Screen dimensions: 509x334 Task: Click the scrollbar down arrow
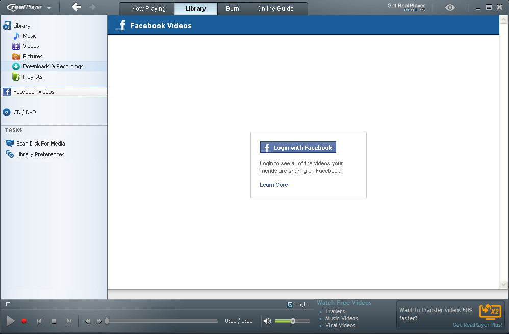(x=503, y=285)
